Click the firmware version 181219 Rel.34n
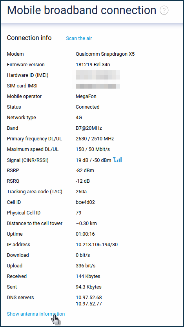This screenshot has height=327, width=184. [93, 65]
